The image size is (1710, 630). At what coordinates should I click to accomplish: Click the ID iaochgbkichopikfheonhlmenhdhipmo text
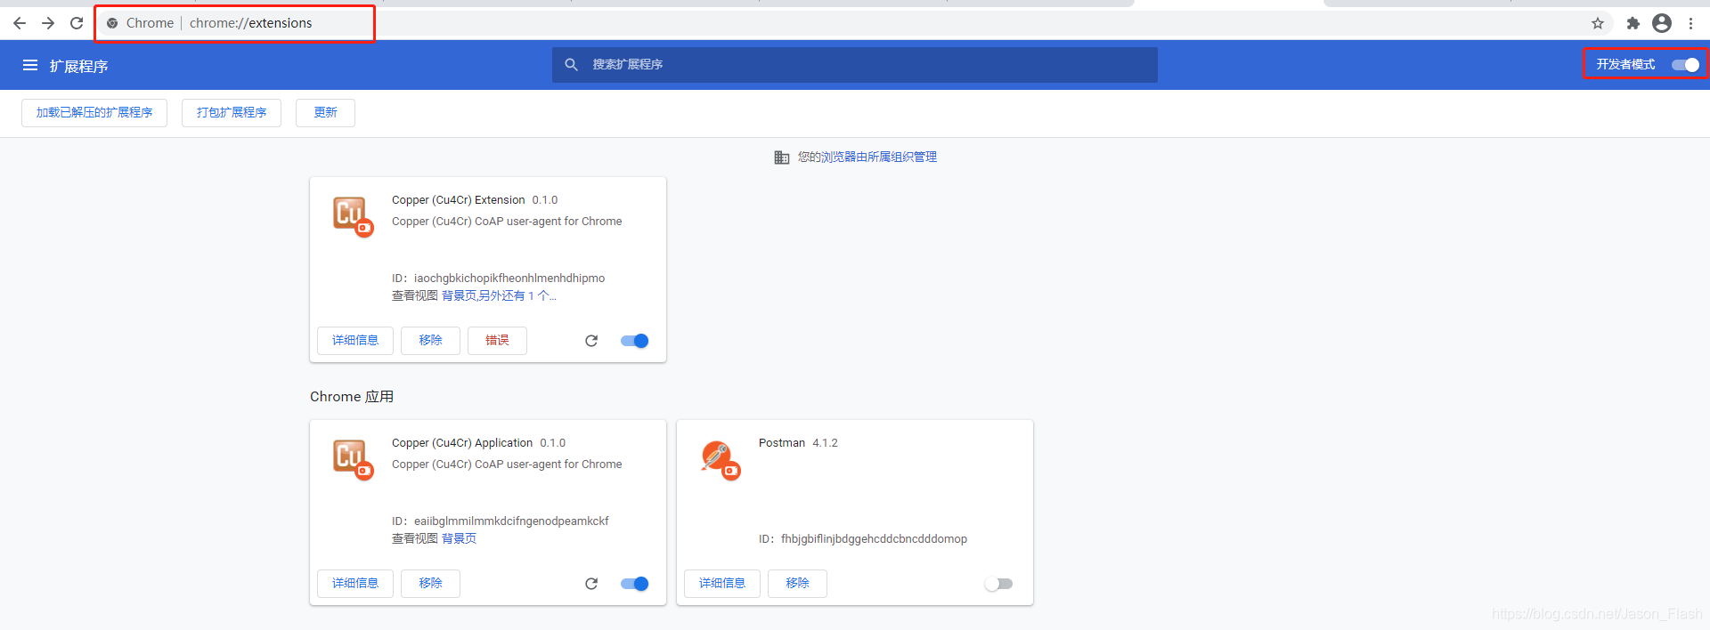[499, 279]
